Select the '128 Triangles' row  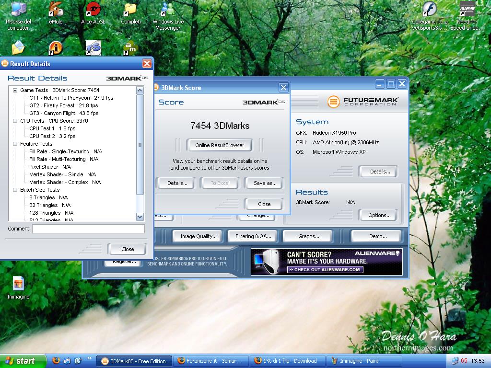(x=51, y=213)
